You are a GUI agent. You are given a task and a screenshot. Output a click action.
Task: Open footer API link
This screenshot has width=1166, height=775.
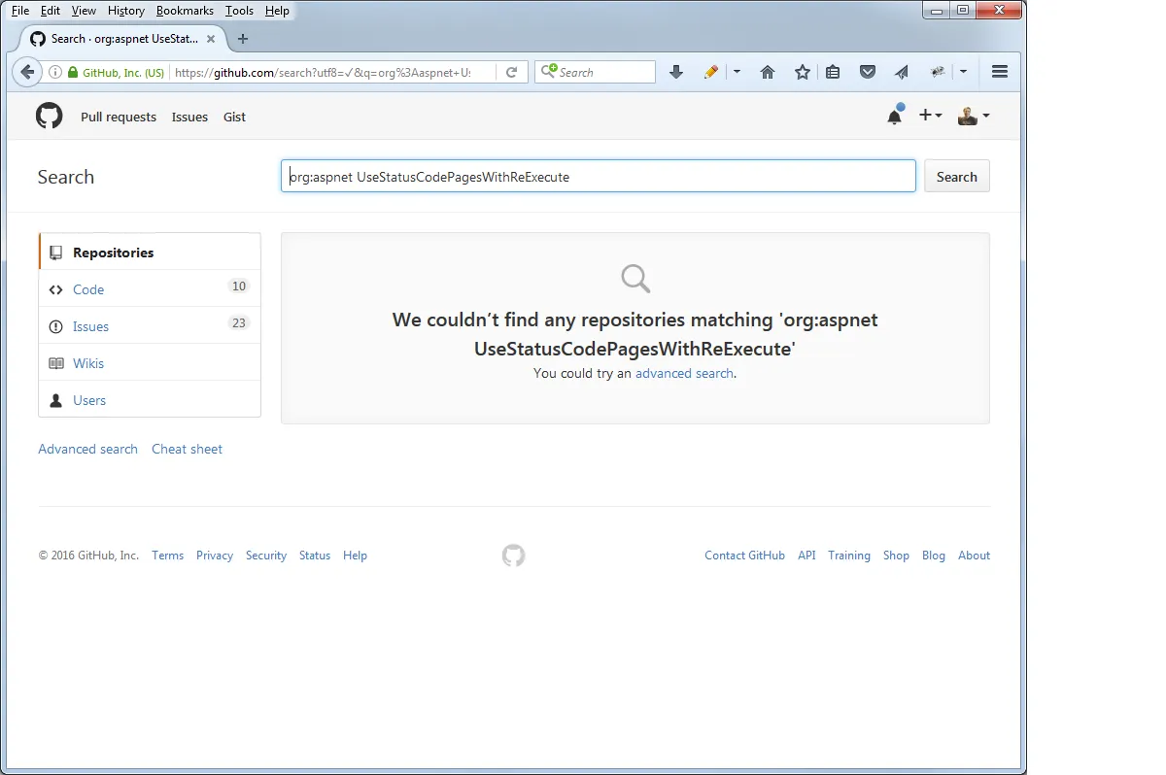pos(806,556)
